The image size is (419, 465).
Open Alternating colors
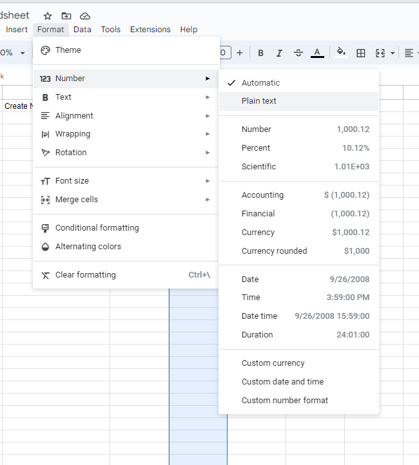pyautogui.click(x=126, y=247)
